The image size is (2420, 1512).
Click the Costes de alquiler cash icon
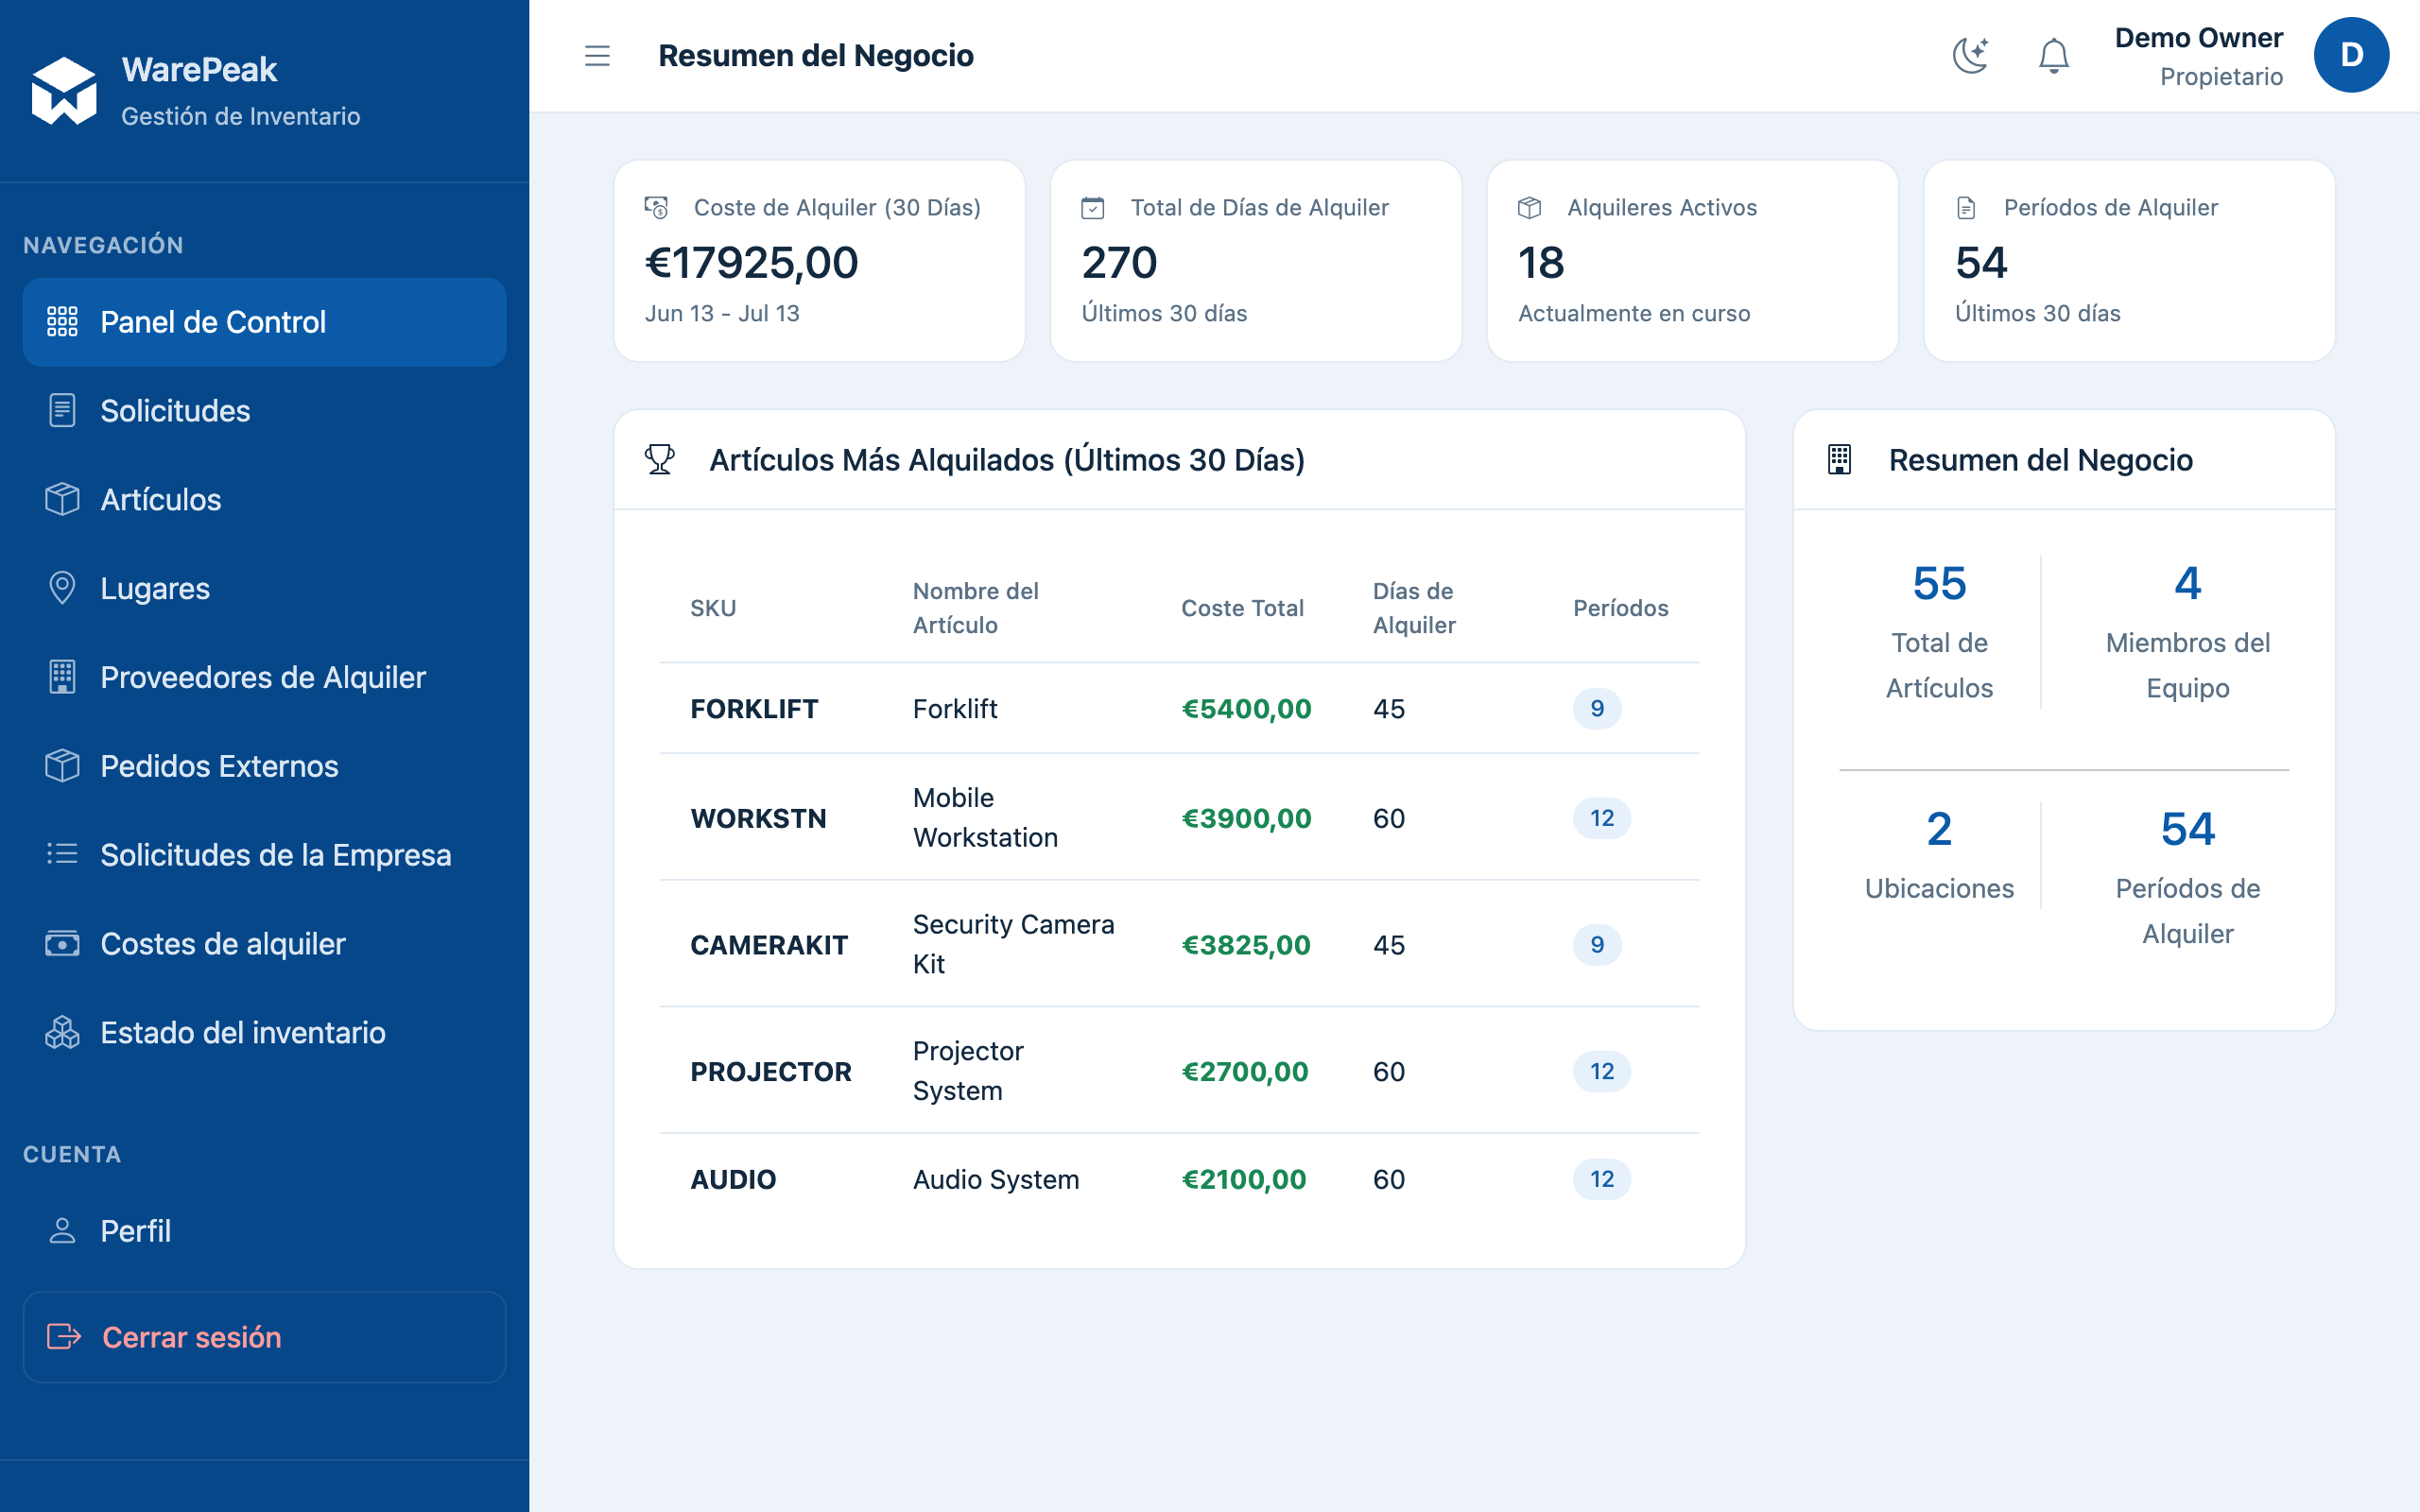coord(62,944)
